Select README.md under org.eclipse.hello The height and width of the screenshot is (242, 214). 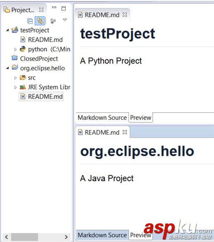[45, 96]
